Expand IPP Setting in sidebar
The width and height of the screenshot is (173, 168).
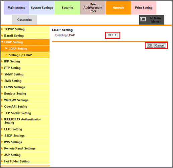[x=25, y=61]
